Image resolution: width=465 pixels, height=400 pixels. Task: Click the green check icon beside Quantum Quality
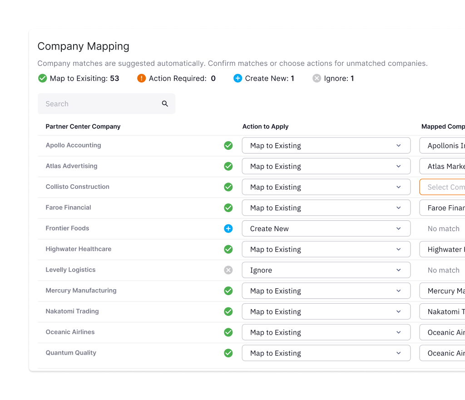(228, 353)
